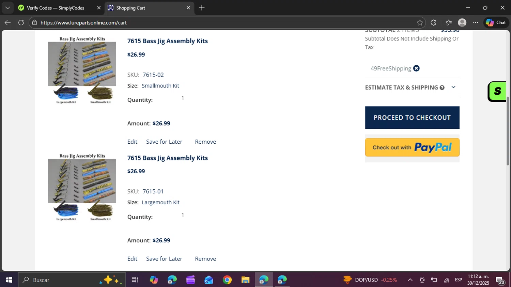Switch ESP keyboard language
Viewport: 511px width, 287px height.
459,280
